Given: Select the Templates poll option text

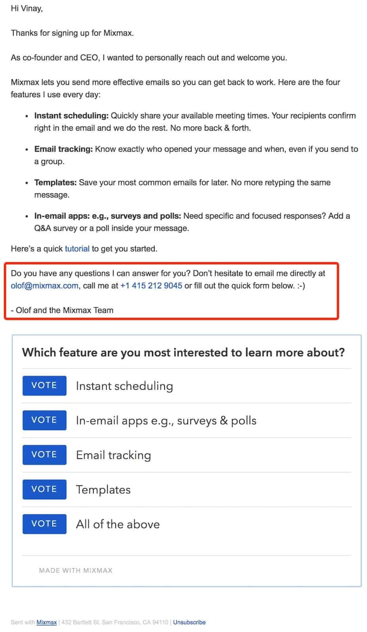Looking at the screenshot, I should 103,490.
